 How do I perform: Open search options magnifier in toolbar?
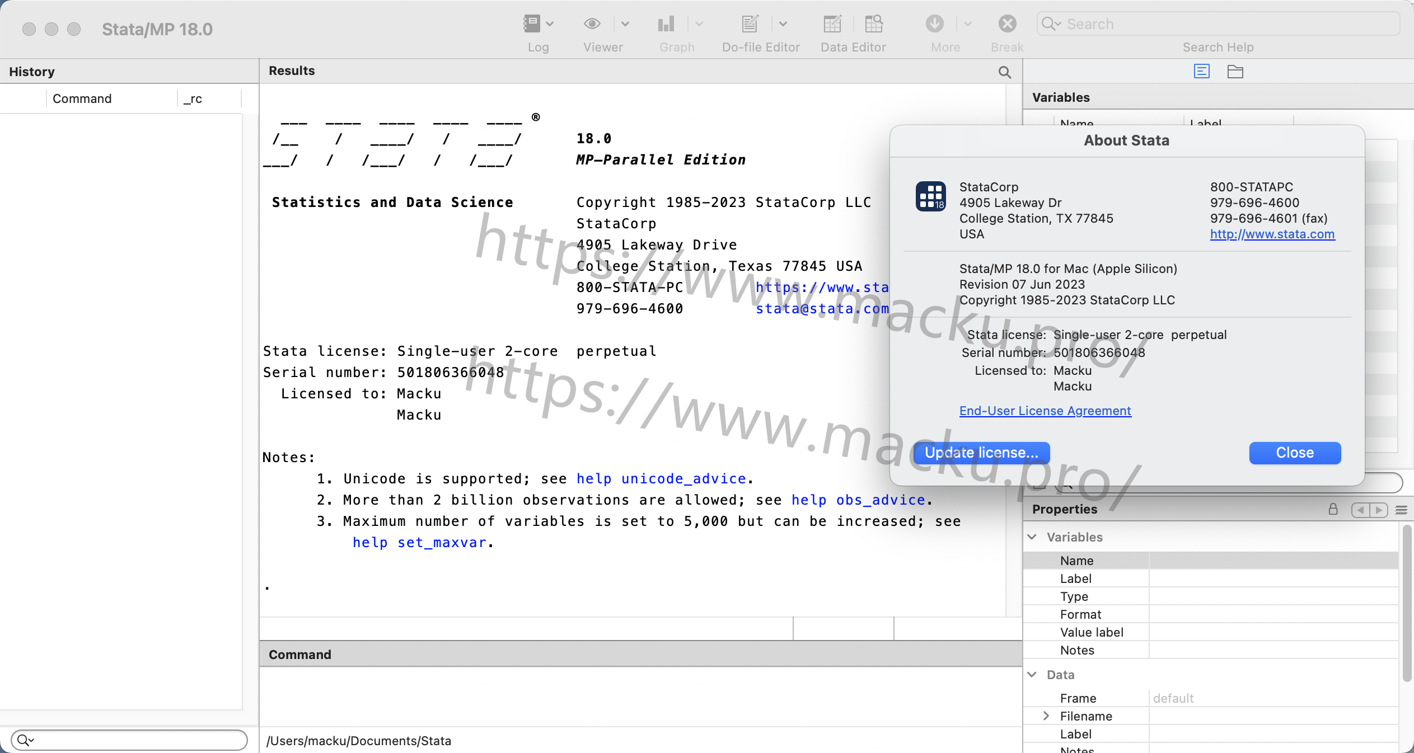click(1051, 24)
